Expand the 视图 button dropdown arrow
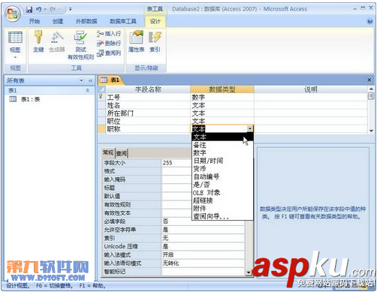This screenshot has height=292, width=380. pos(15,58)
